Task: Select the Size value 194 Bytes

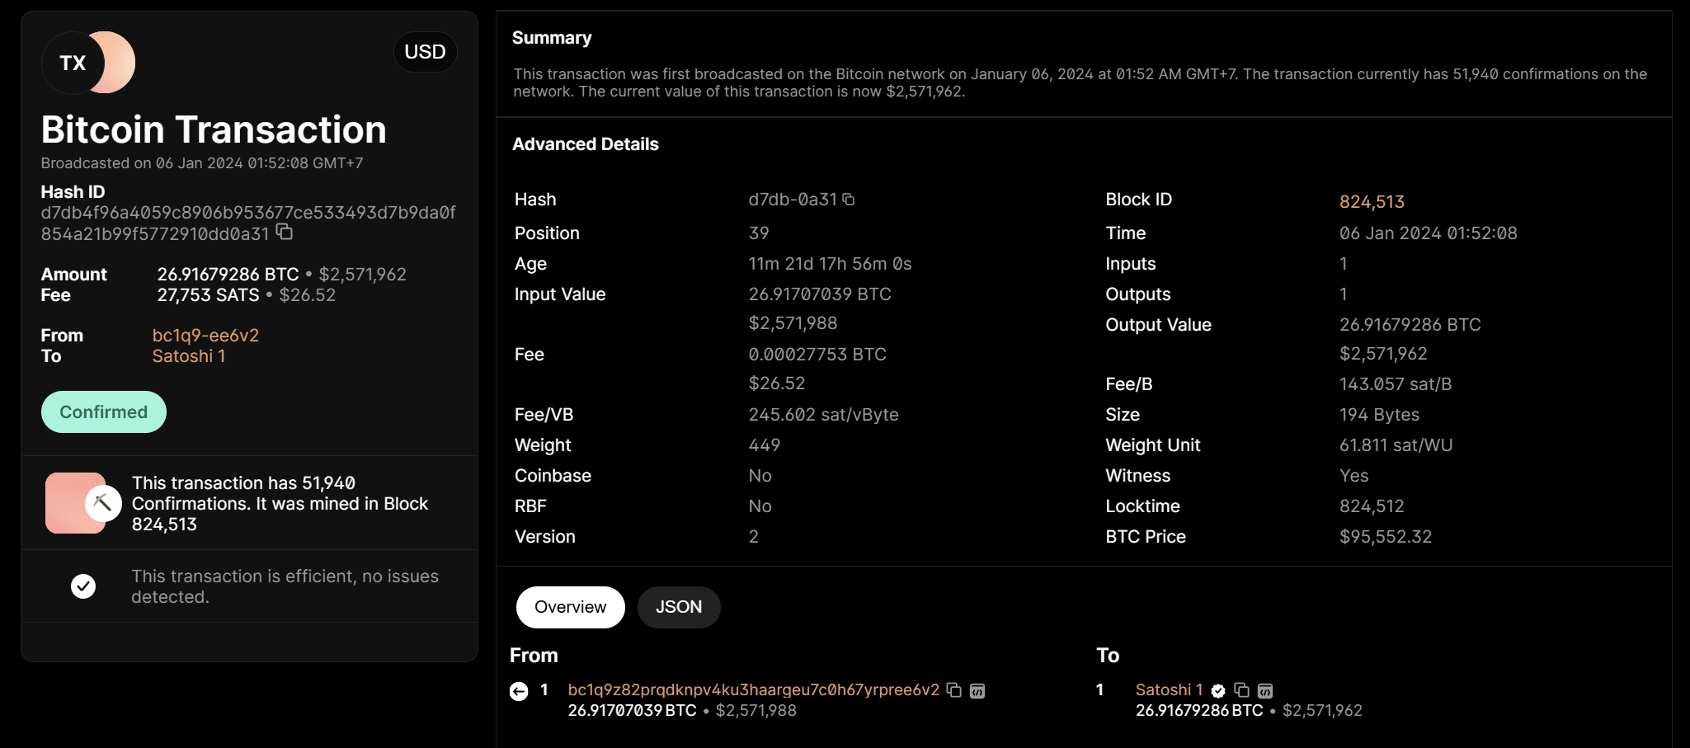Action: pyautogui.click(x=1380, y=414)
